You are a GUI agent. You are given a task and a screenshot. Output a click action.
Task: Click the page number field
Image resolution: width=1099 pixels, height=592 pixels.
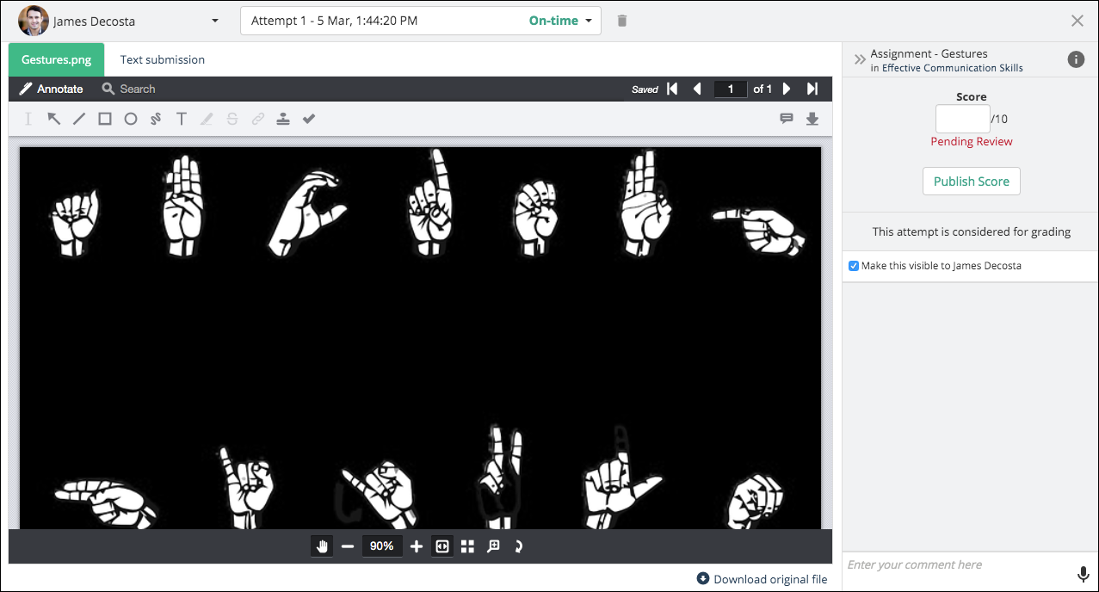pyautogui.click(x=731, y=89)
